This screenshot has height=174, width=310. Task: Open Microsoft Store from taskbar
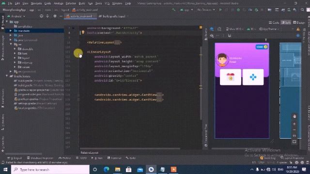(129, 170)
